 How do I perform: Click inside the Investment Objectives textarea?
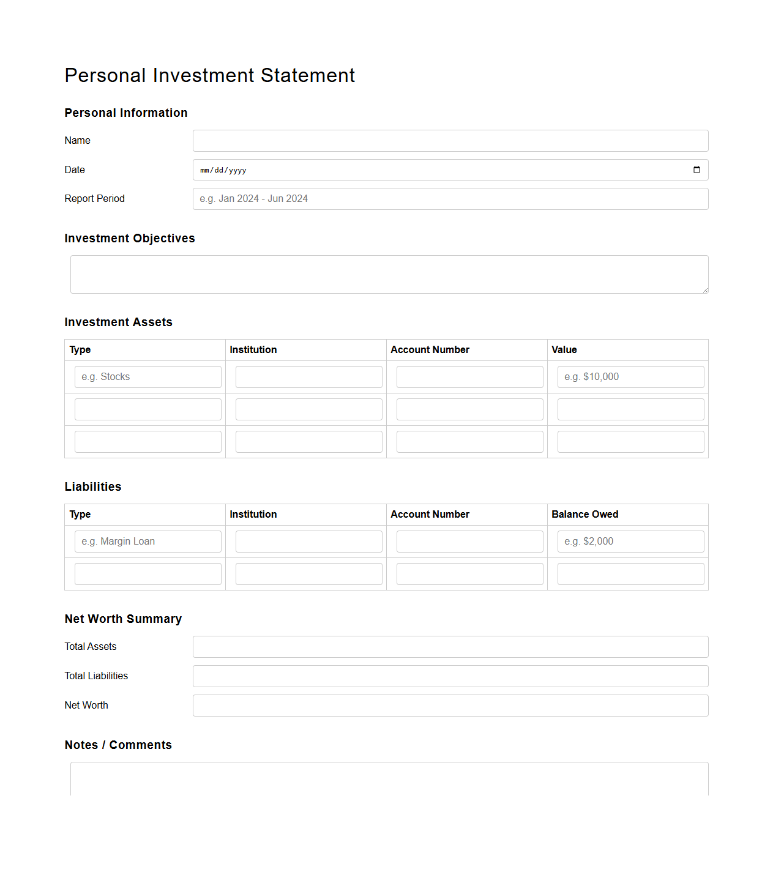pyautogui.click(x=389, y=274)
